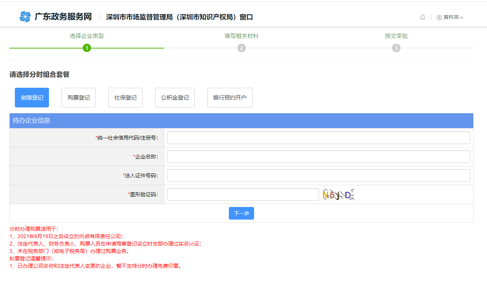Choose the 公积金登记 package option
This screenshot has height=284, width=487.
point(175,98)
